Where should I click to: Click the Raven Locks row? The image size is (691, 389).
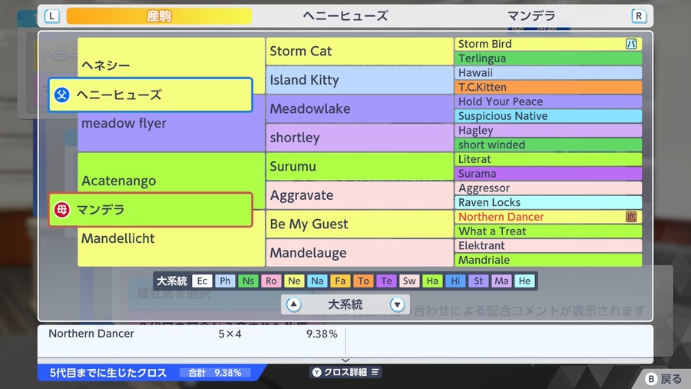[548, 202]
